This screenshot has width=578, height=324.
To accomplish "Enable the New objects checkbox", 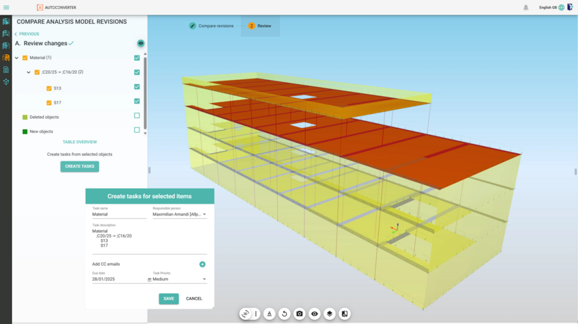I will tap(137, 130).
